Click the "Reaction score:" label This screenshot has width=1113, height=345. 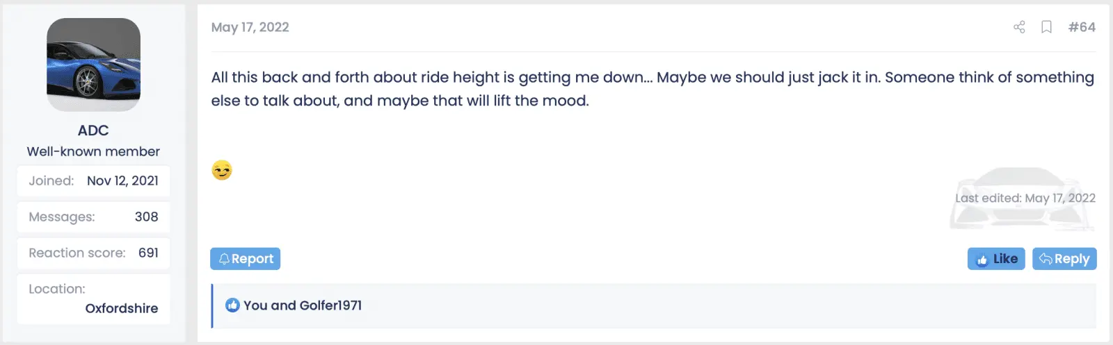coord(77,253)
